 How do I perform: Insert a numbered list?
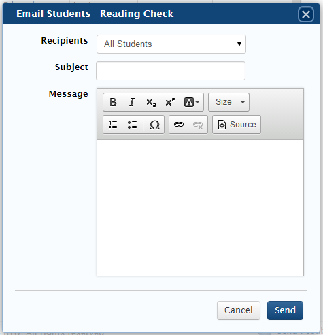point(113,125)
